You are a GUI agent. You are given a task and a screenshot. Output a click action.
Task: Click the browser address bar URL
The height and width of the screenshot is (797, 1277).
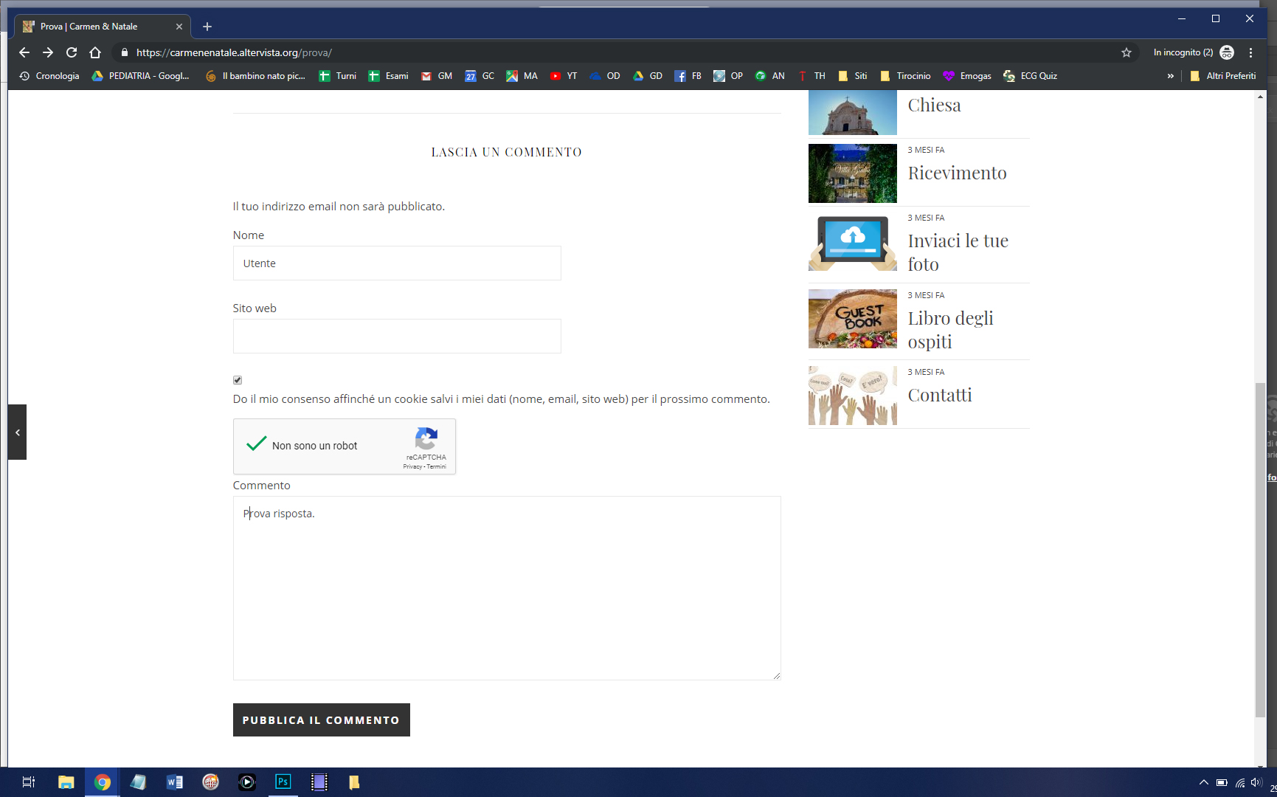pyautogui.click(x=234, y=52)
